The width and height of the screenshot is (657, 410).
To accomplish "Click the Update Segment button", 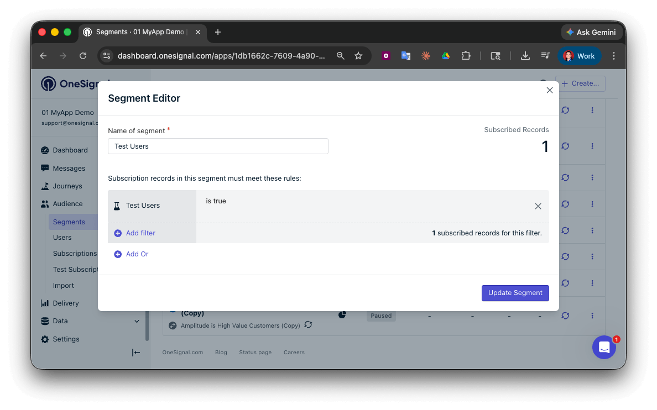I will pos(515,293).
